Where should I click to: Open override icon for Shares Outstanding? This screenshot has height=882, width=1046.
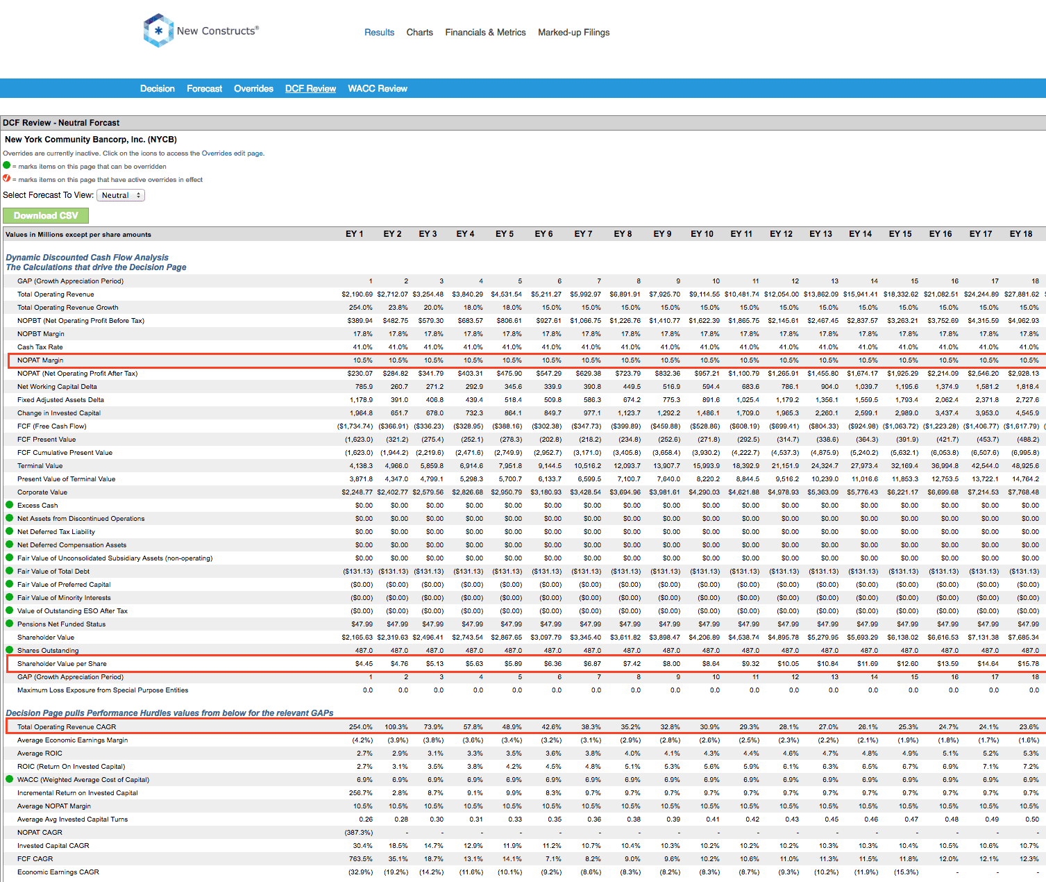pyautogui.click(x=10, y=650)
